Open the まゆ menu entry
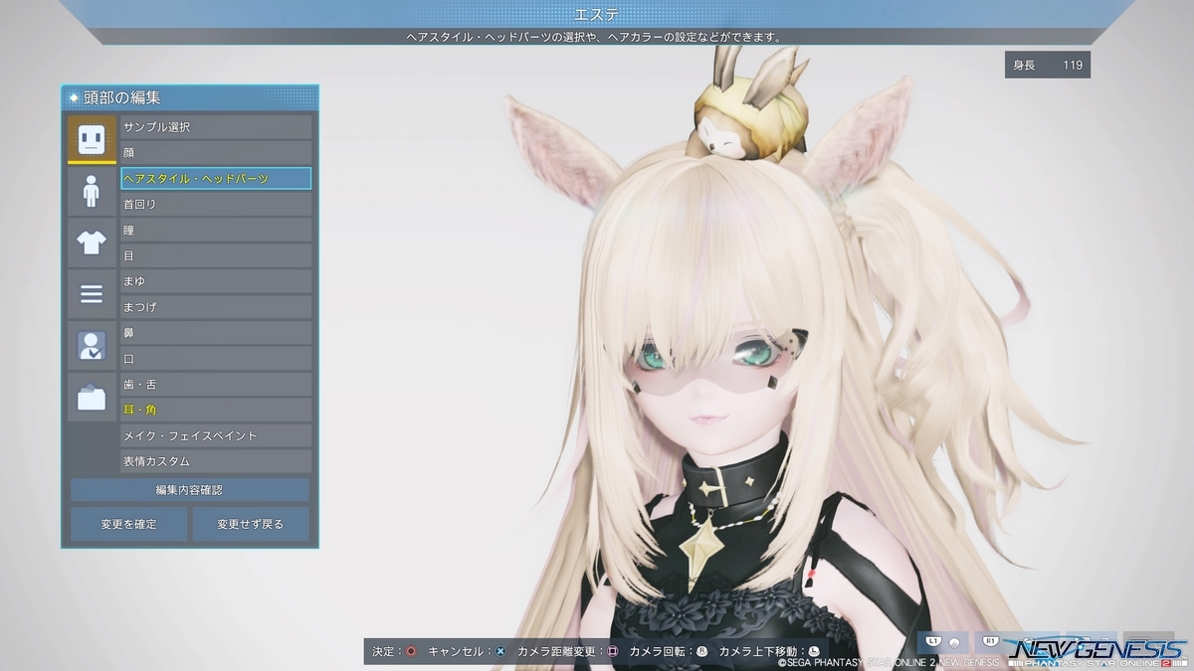 pyautogui.click(x=216, y=281)
